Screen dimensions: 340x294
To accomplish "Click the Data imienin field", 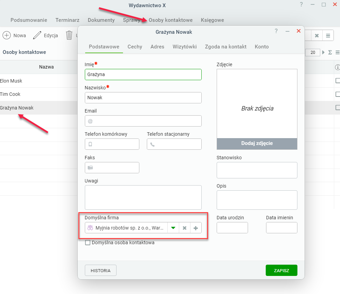I will point(282,228).
